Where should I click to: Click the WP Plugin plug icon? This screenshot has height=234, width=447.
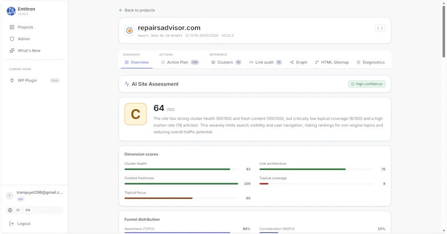12,80
